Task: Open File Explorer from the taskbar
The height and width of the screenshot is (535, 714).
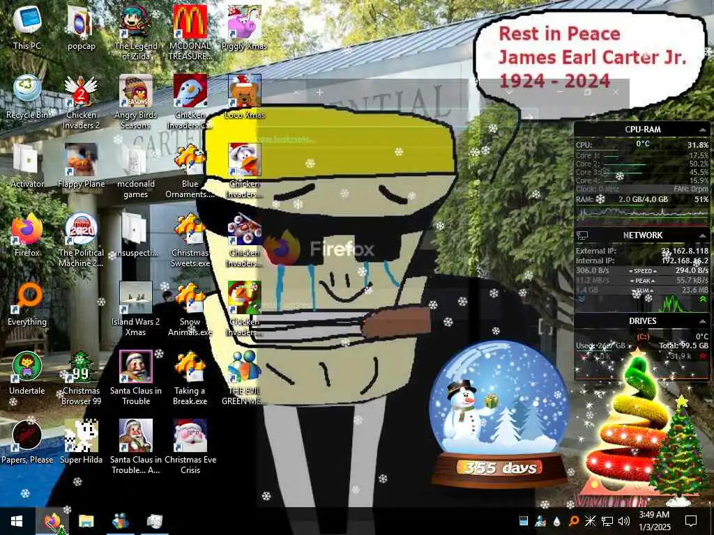Action: coord(86,521)
